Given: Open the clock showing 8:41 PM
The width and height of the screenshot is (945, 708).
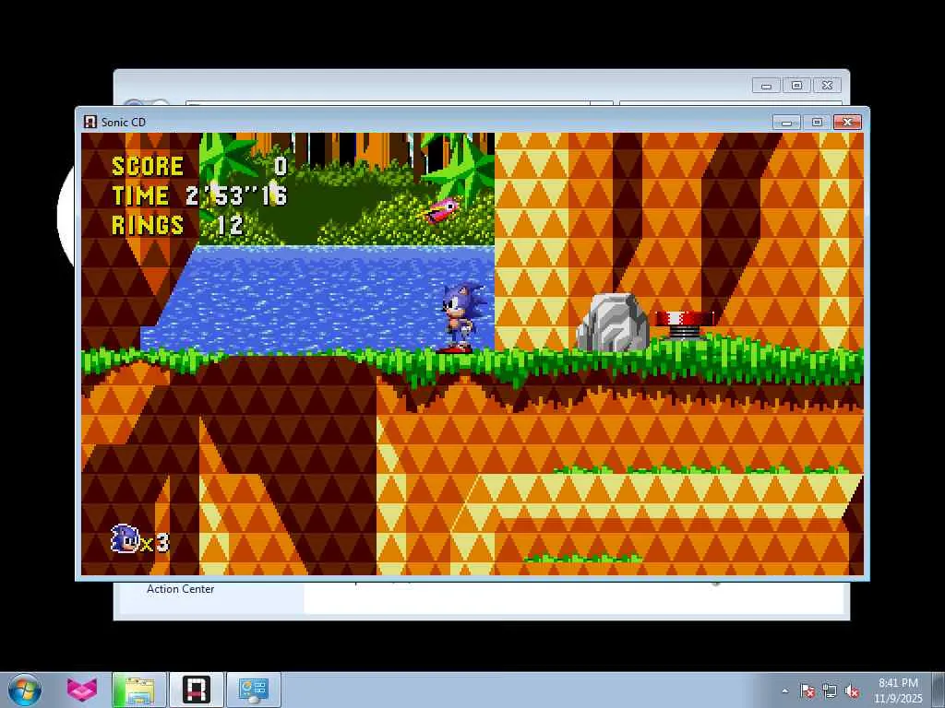Looking at the screenshot, I should [898, 690].
